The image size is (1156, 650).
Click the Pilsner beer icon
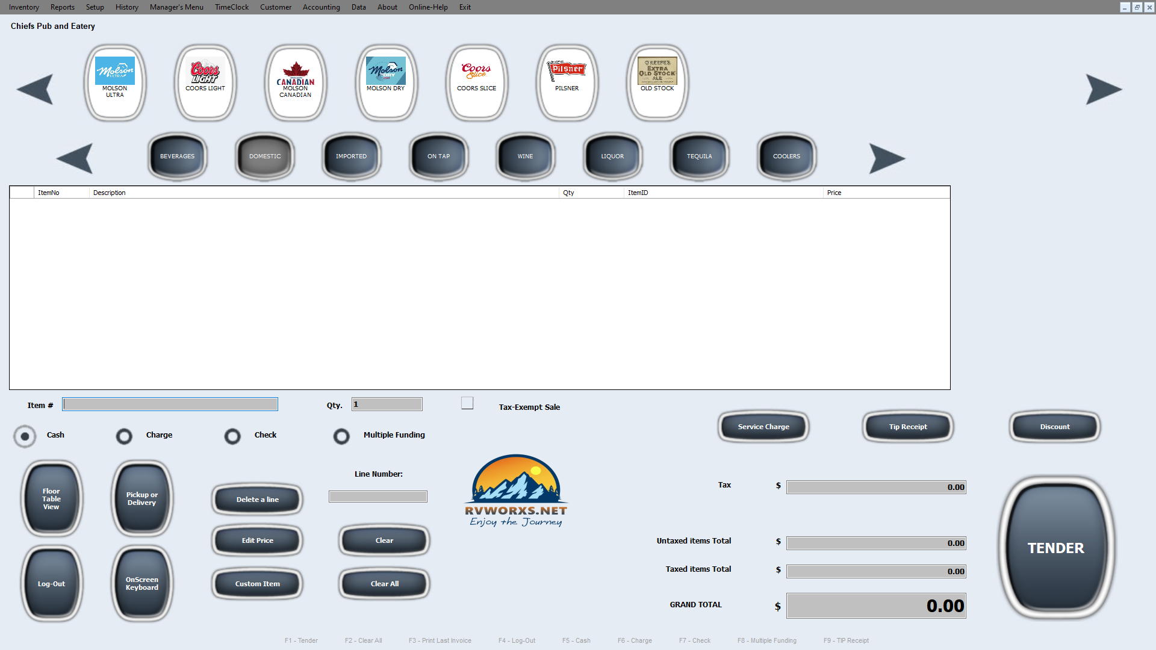coord(567,81)
